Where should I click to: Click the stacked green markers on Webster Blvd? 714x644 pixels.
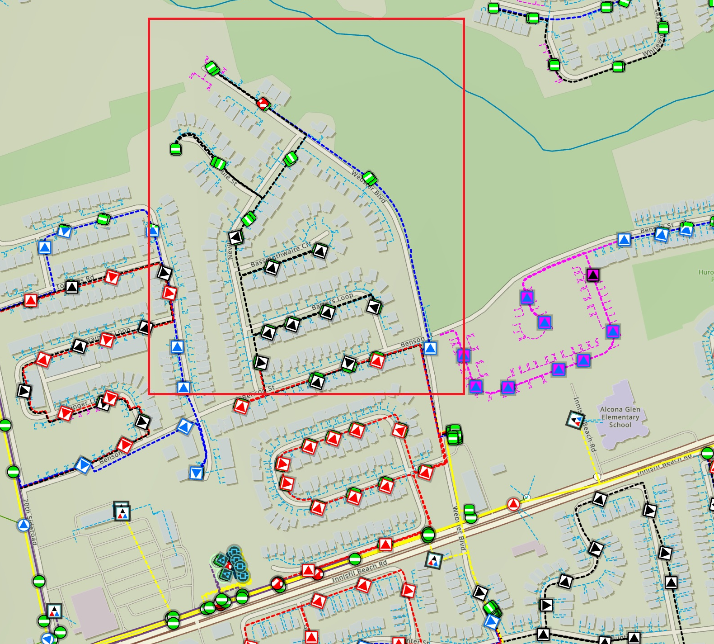pyautogui.click(x=454, y=435)
